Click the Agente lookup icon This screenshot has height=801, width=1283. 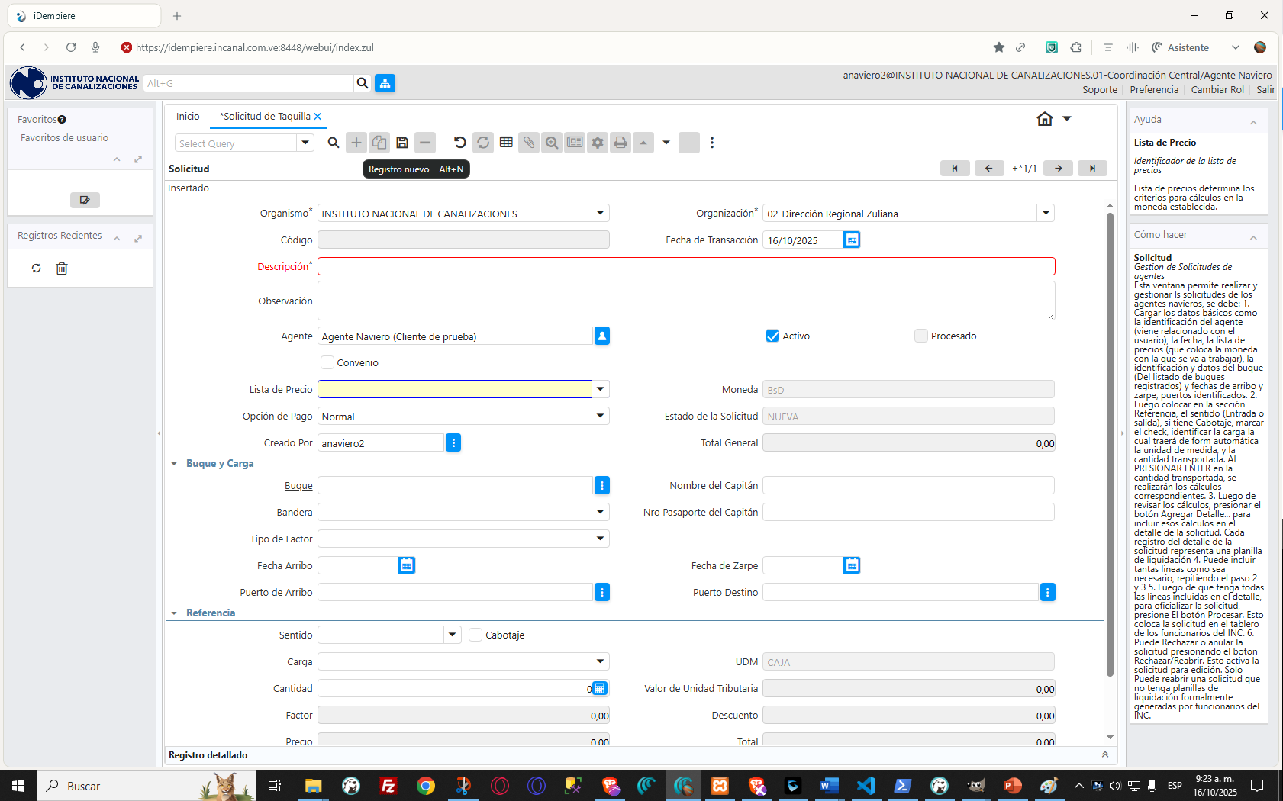(x=602, y=336)
